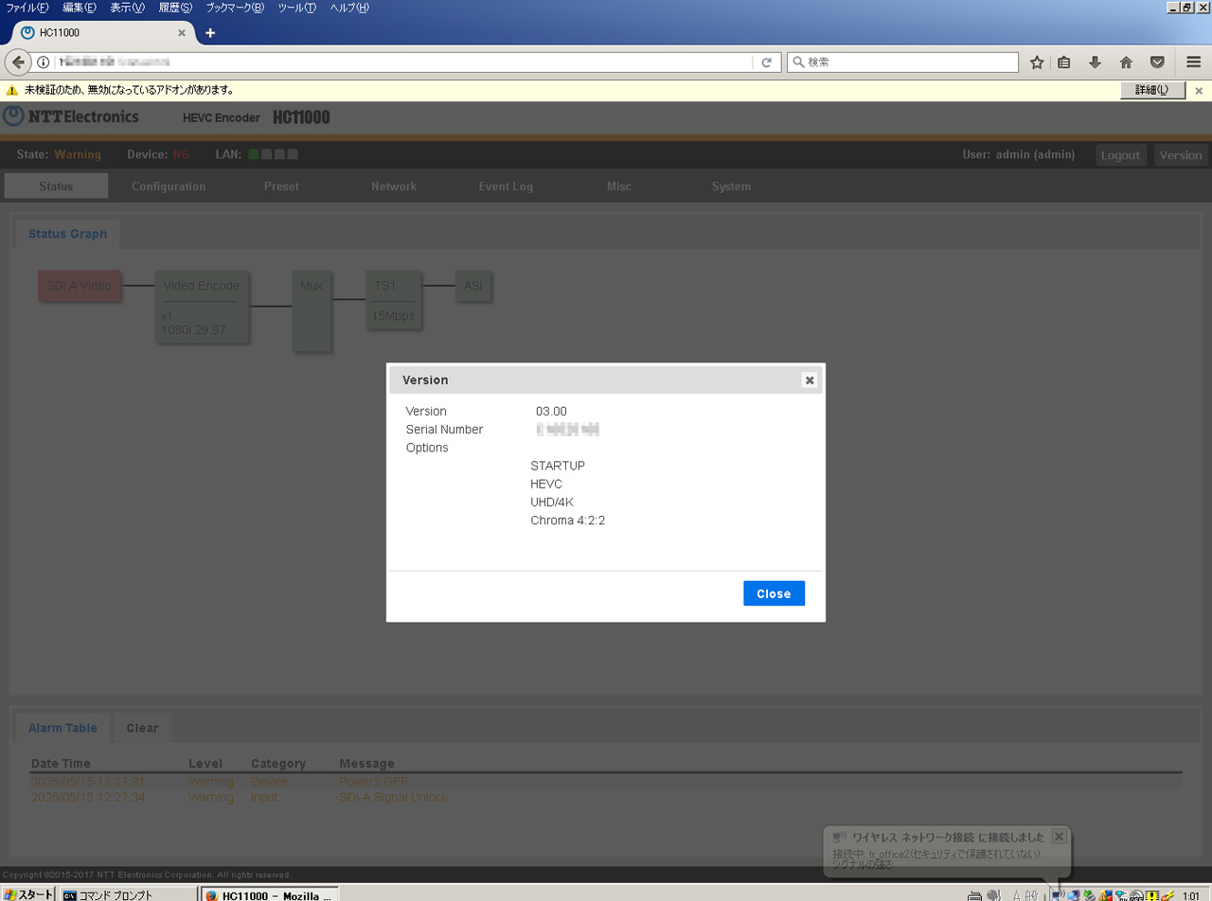
Task: Select the Status Graph tab
Action: point(67,234)
